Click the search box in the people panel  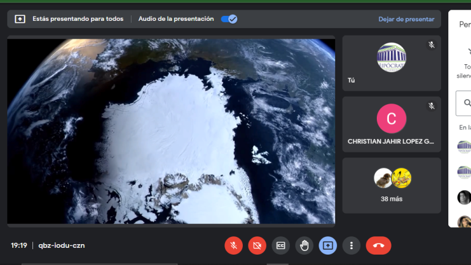[x=464, y=103]
